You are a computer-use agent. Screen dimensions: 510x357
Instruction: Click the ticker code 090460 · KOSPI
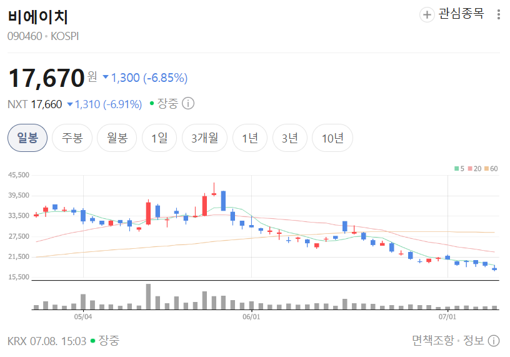point(43,36)
